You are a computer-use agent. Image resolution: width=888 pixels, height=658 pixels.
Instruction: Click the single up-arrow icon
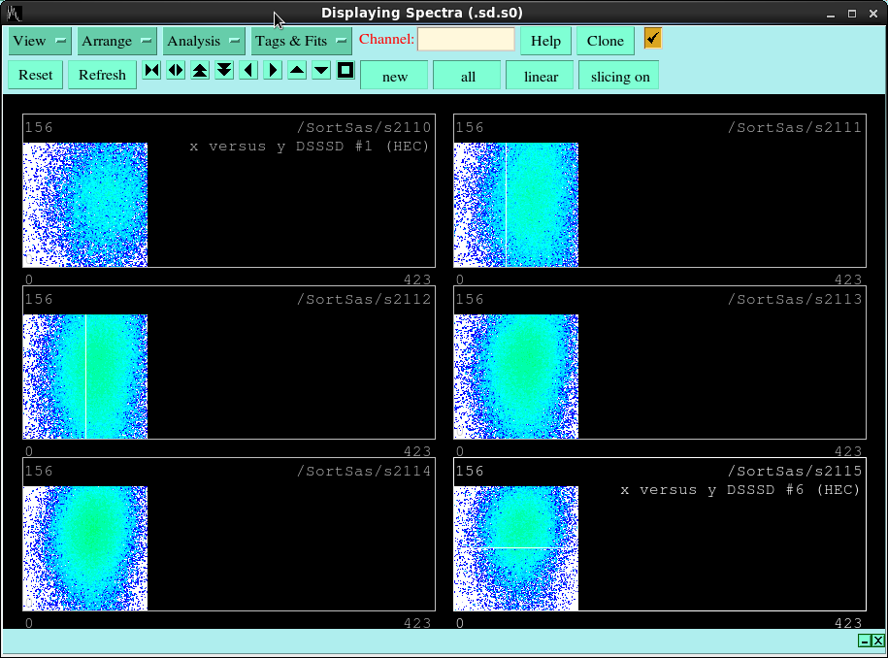(297, 70)
